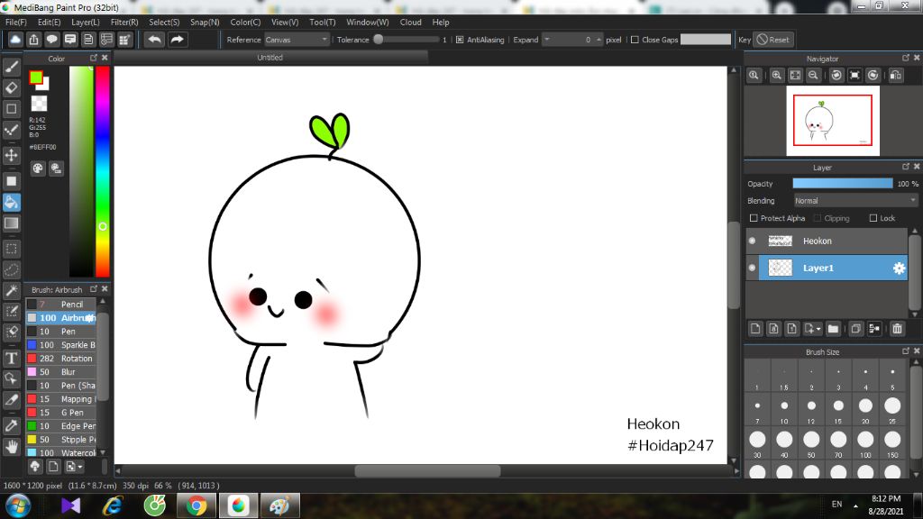Select the Brush tool in the left toolbar
The height and width of the screenshot is (519, 923).
(x=11, y=67)
